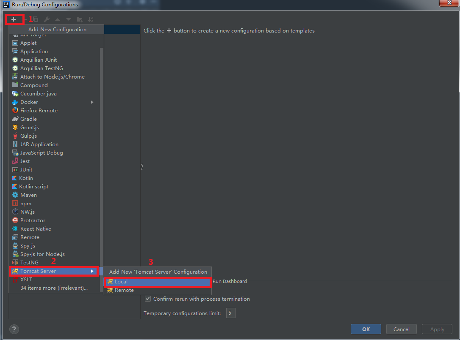460x340 pixels.
Task: Click the move up arrow icon
Action: pyautogui.click(x=58, y=19)
